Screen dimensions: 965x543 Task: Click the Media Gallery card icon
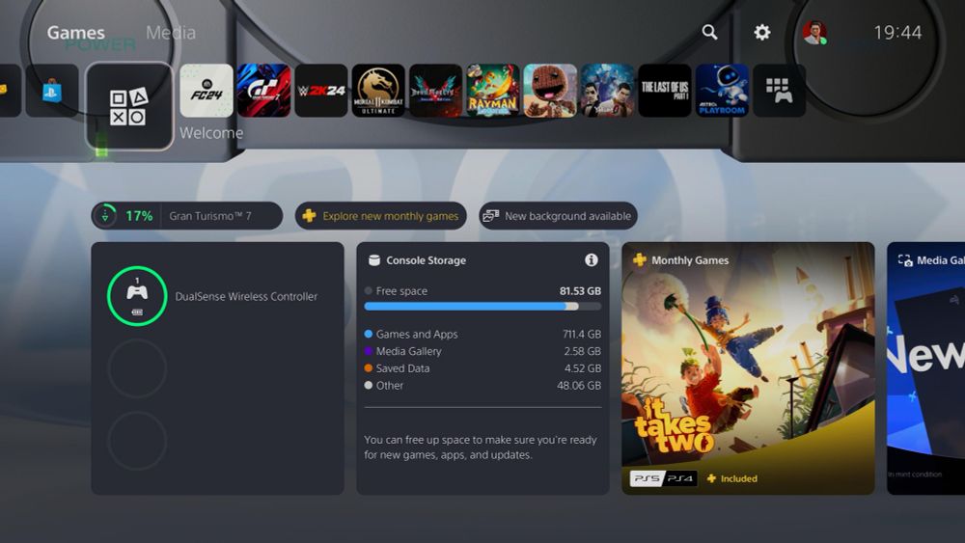pyautogui.click(x=905, y=260)
